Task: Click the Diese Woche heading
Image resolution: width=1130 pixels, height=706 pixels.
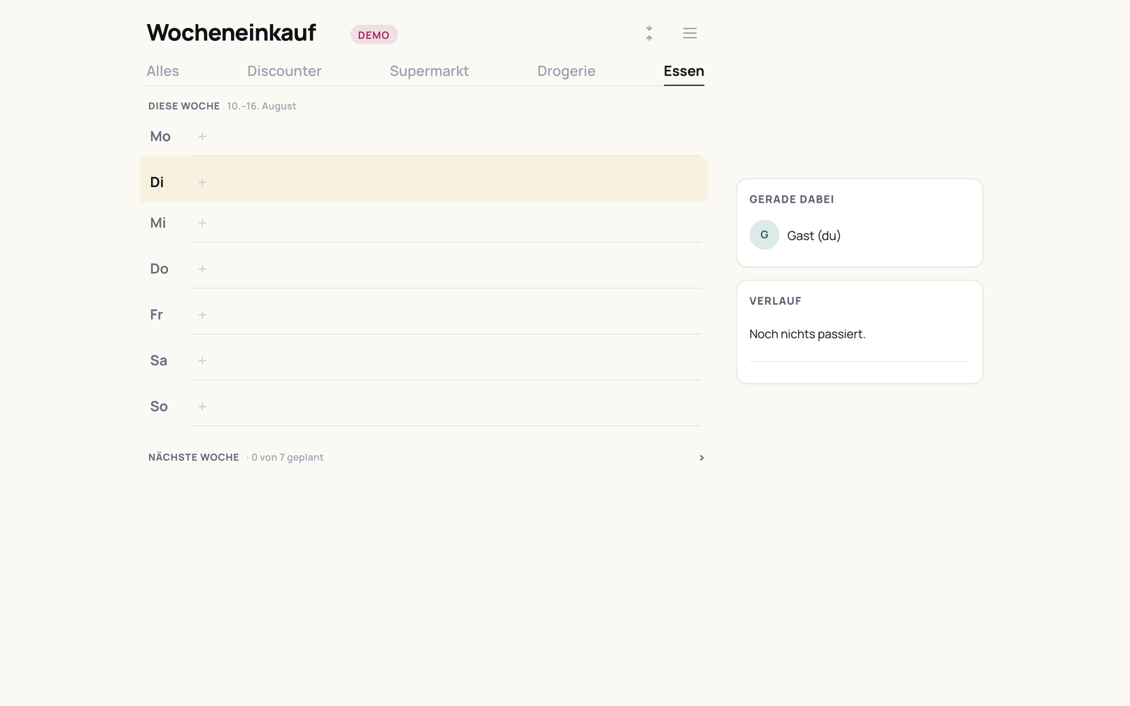Action: coord(184,106)
